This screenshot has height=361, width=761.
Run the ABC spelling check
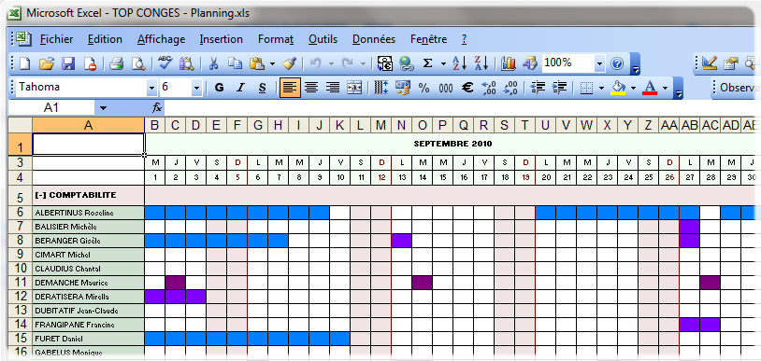click(165, 62)
